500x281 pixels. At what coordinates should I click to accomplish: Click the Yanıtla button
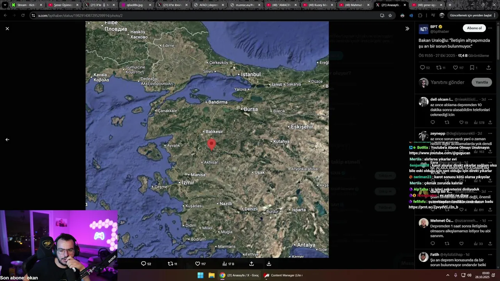[x=482, y=82]
